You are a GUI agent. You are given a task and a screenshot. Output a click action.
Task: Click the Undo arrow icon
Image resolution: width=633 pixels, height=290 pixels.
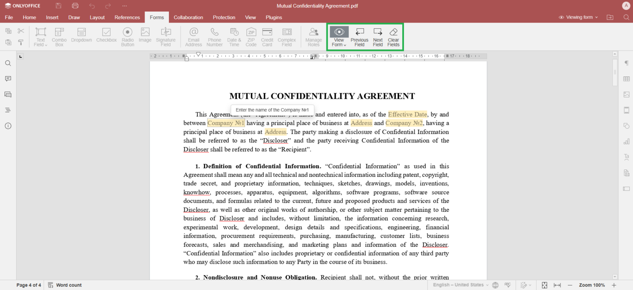point(91,6)
